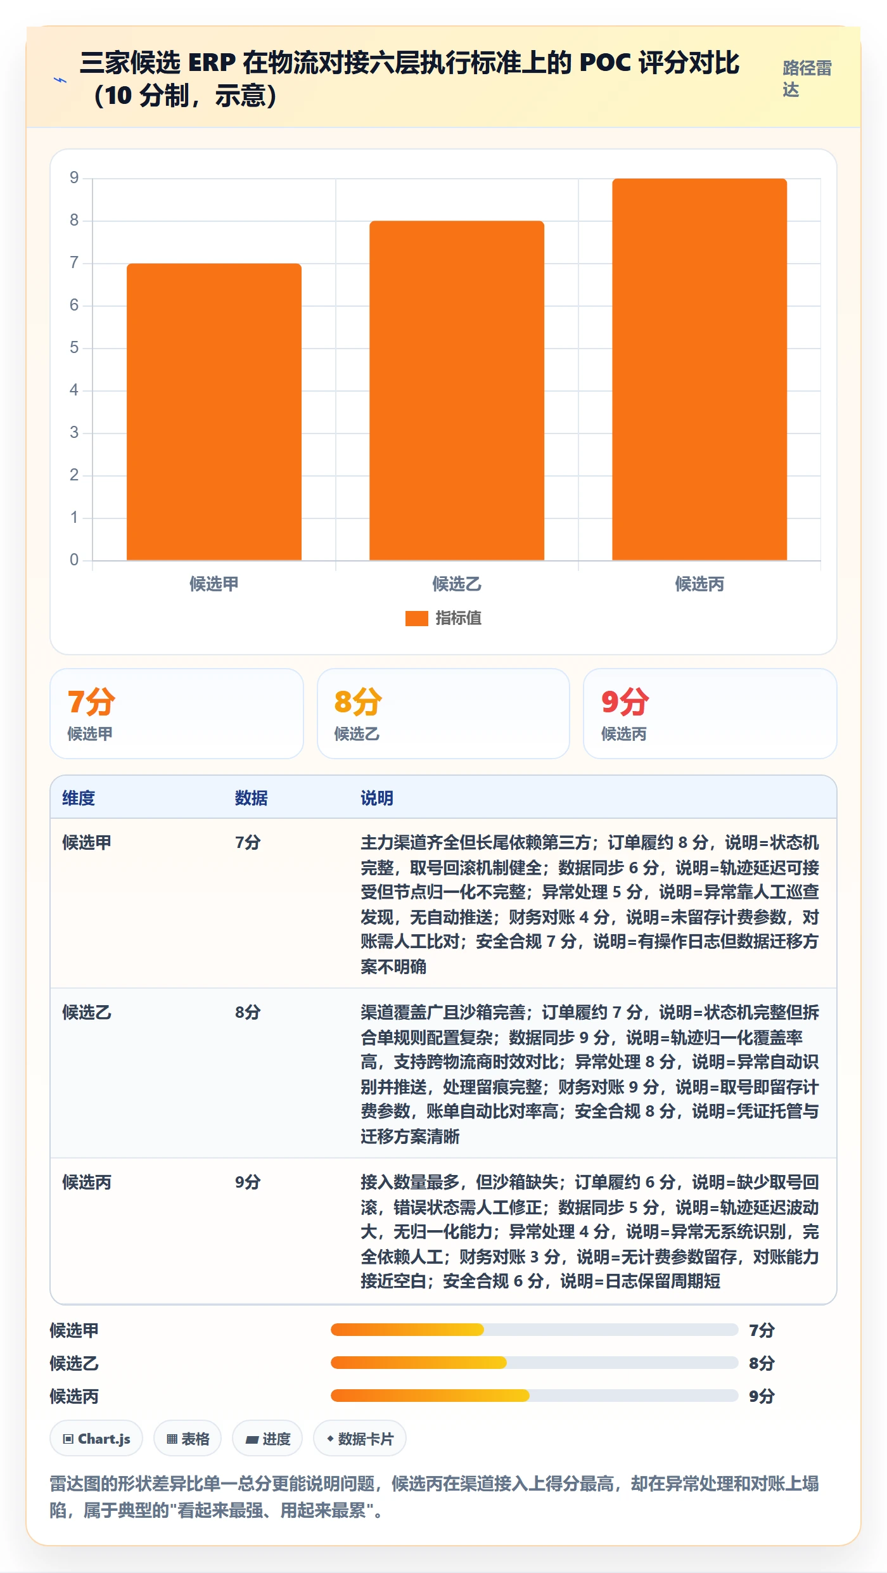Toggle the 指标值 legend label
This screenshot has width=887, height=1573.
click(458, 618)
